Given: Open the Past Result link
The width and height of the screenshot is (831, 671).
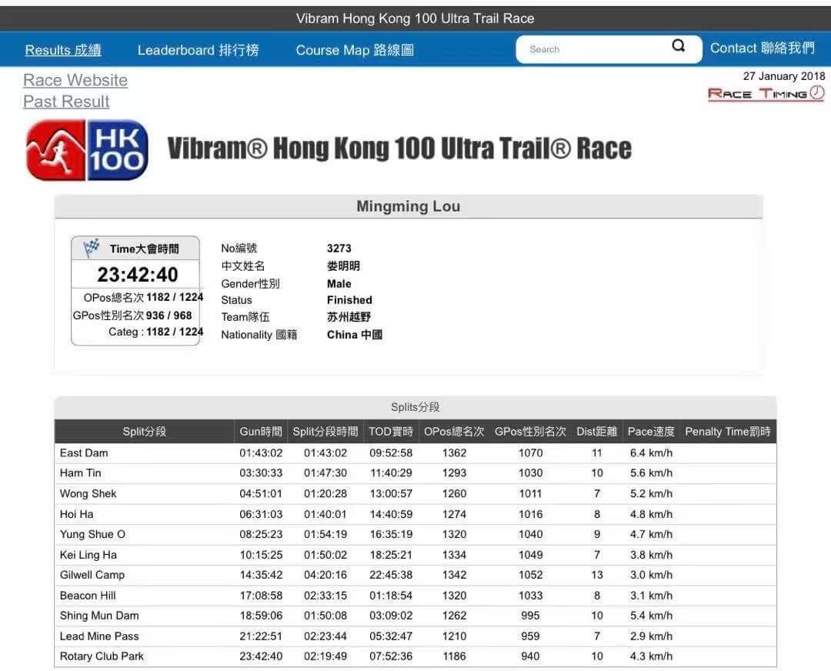Looking at the screenshot, I should [x=66, y=102].
